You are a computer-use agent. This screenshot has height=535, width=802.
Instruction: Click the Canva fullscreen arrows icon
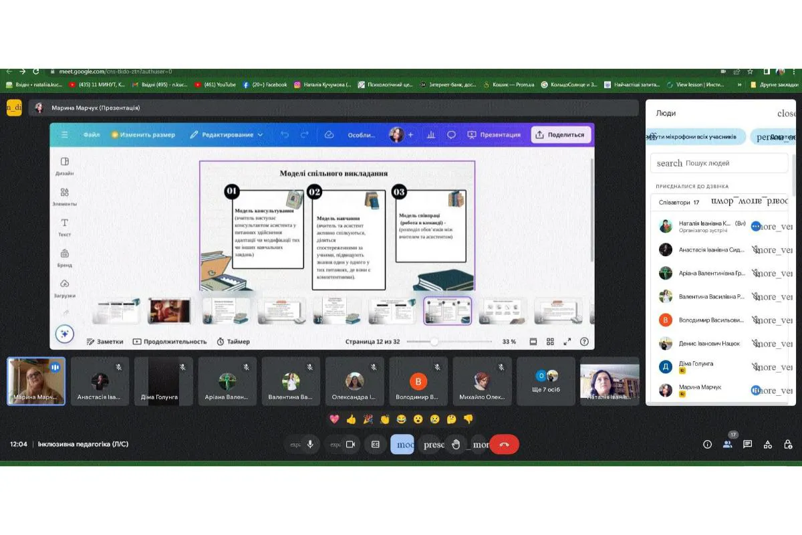pyautogui.click(x=567, y=341)
